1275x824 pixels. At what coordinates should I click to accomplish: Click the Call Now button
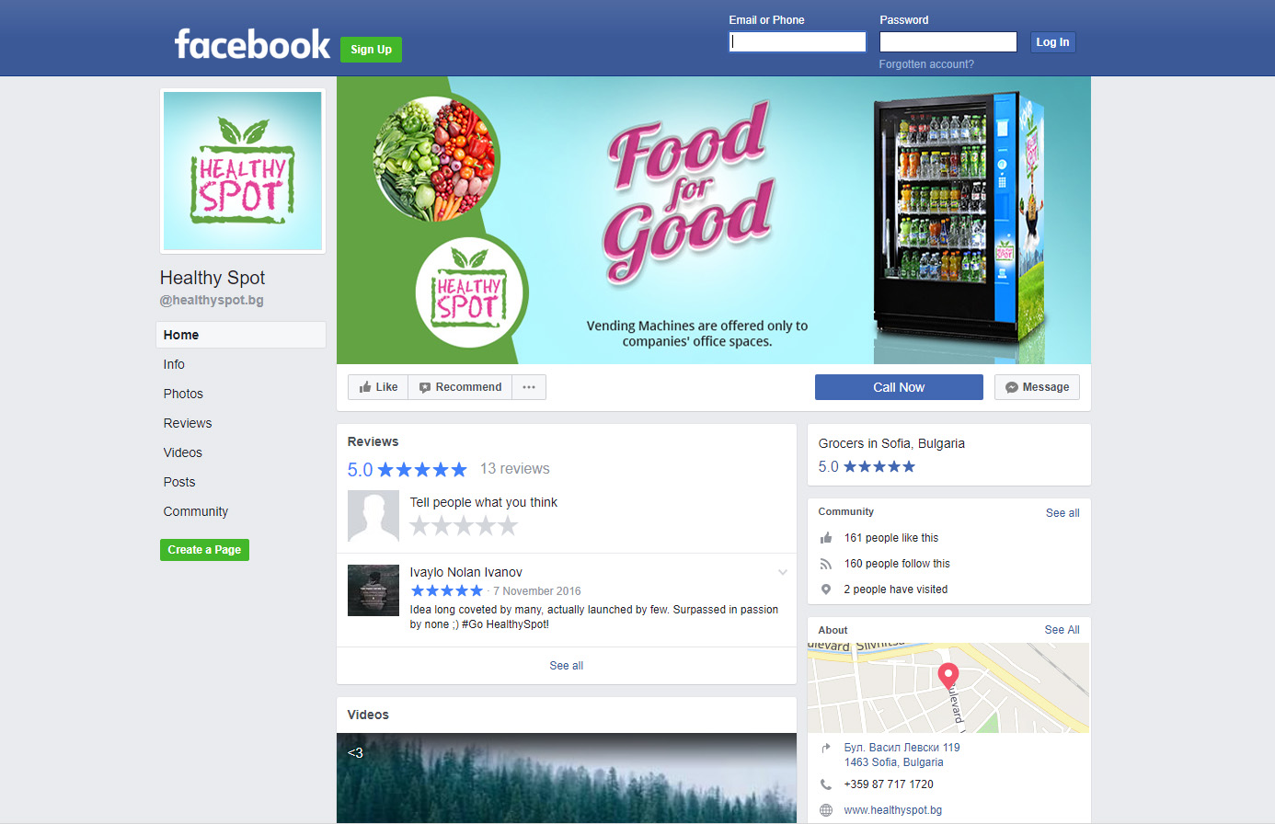click(899, 387)
